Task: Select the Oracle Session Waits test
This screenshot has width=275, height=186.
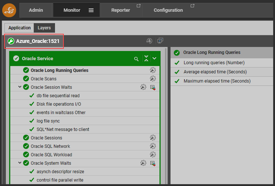Action: [51, 87]
